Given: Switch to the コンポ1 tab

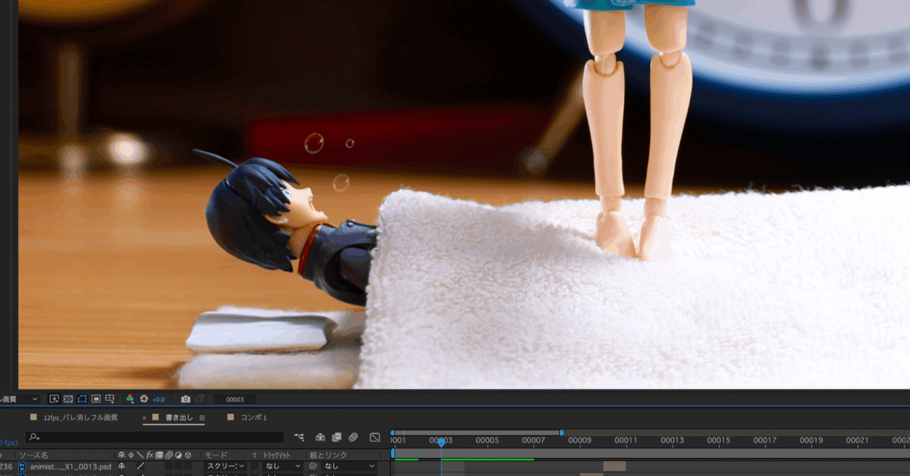Looking at the screenshot, I should 254,418.
